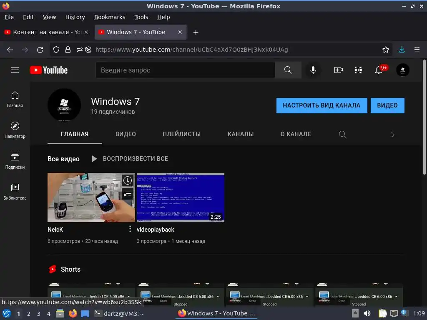The height and width of the screenshot is (320, 427).
Task: Open the tracking protection shield icon
Action: [x=56, y=50]
